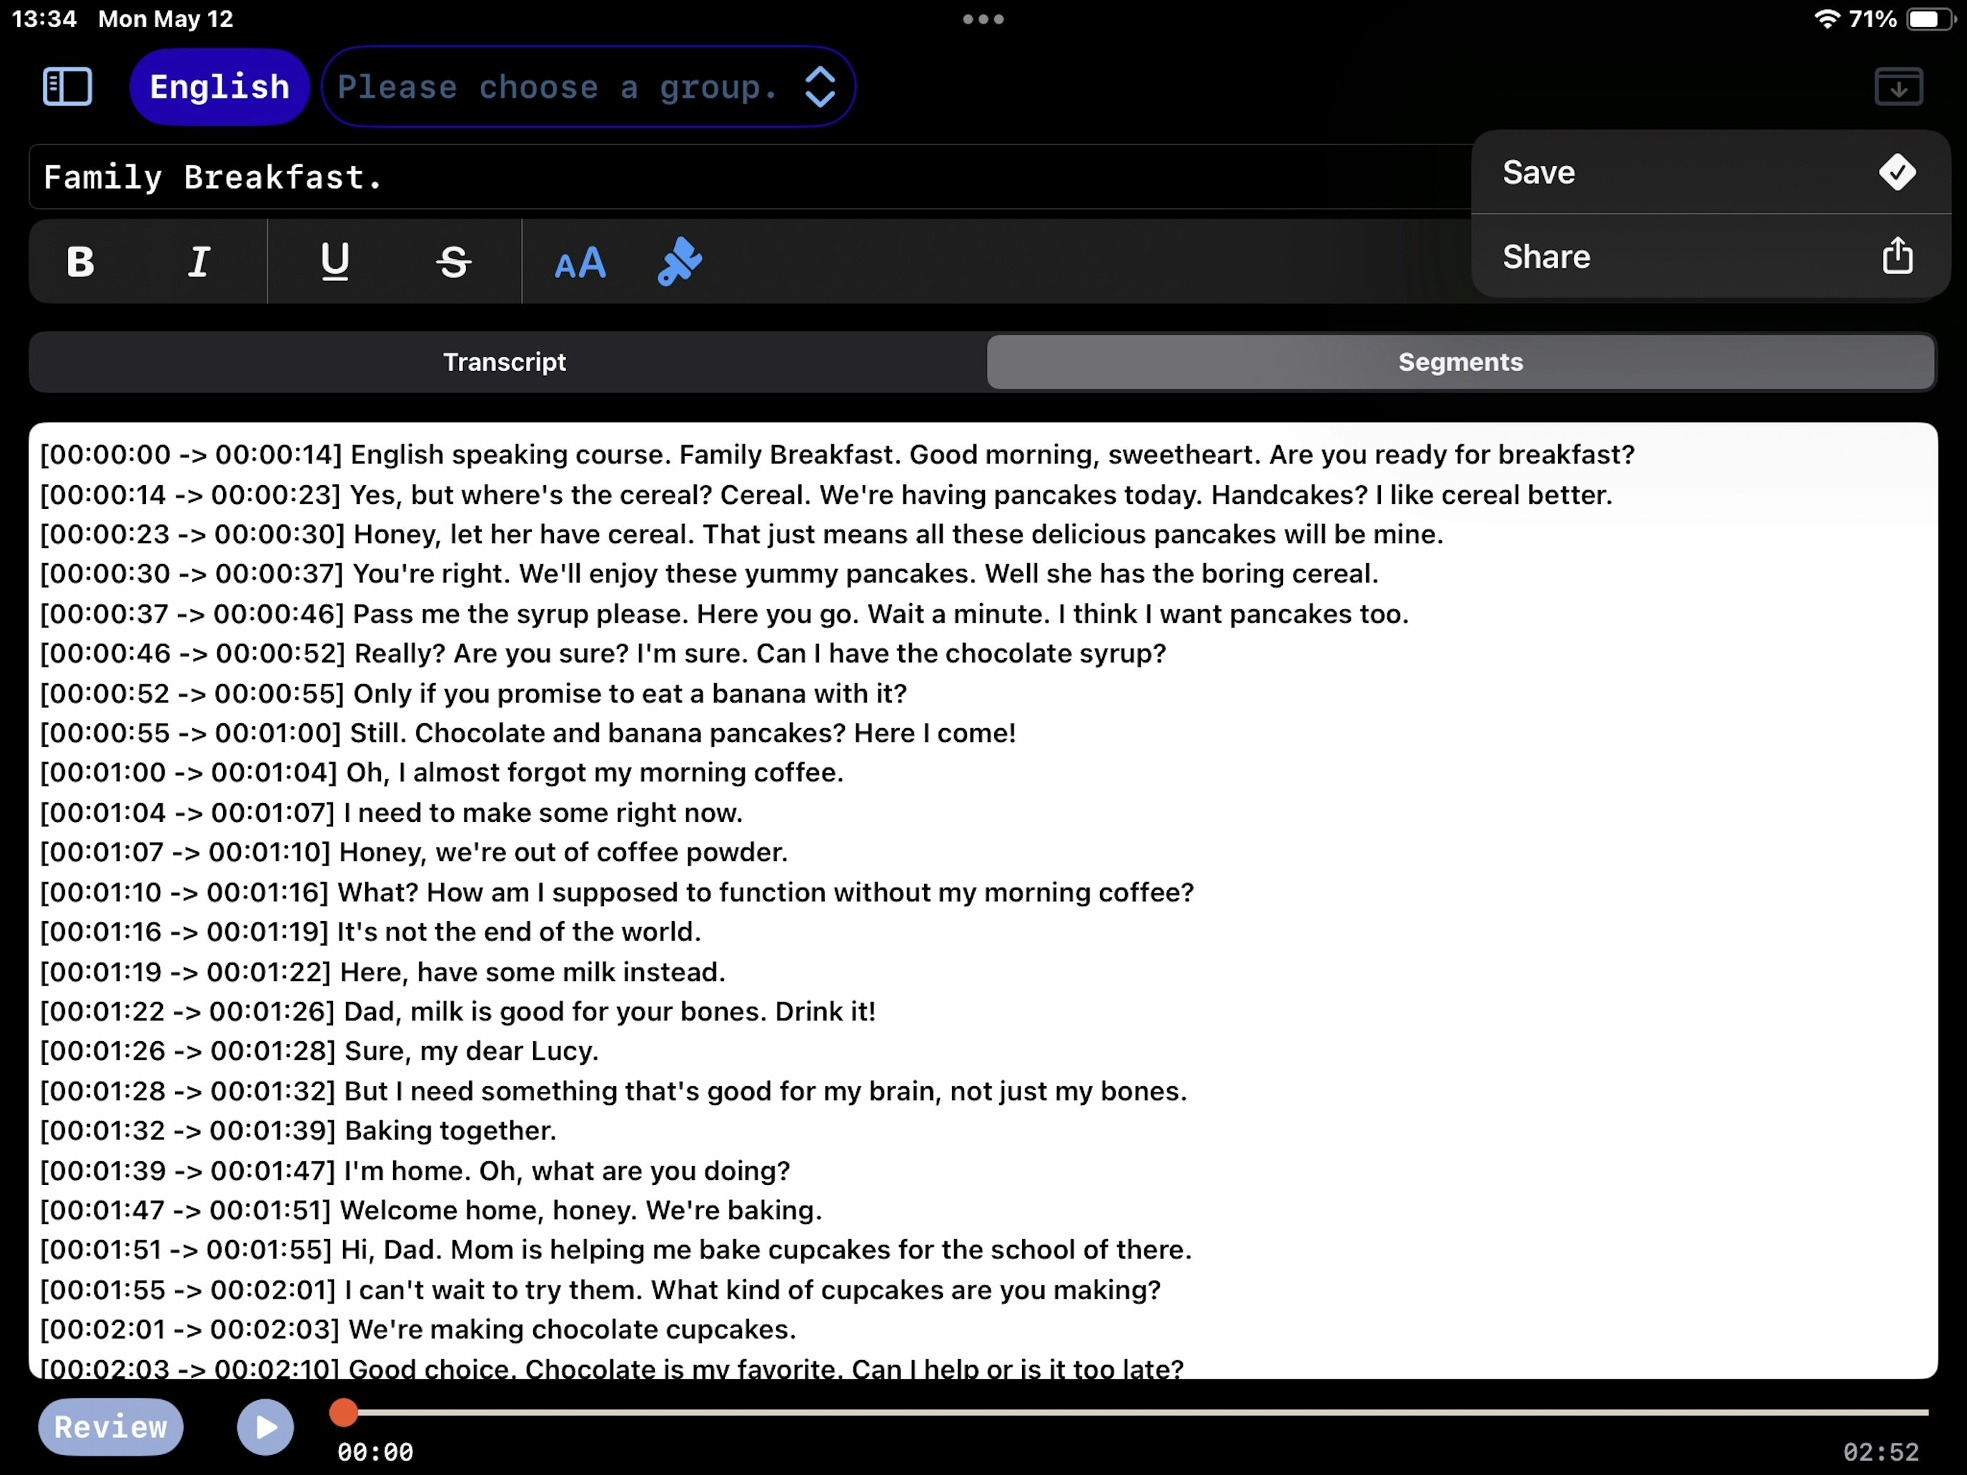The image size is (1967, 1475).
Task: Select the highlighter pen tool
Action: [680, 262]
